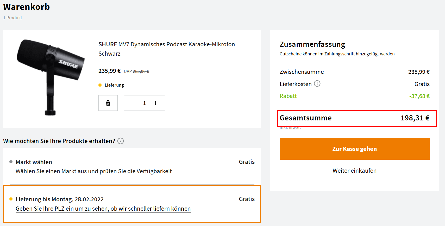Click Weiter einkaufen to continue shopping

pyautogui.click(x=354, y=171)
